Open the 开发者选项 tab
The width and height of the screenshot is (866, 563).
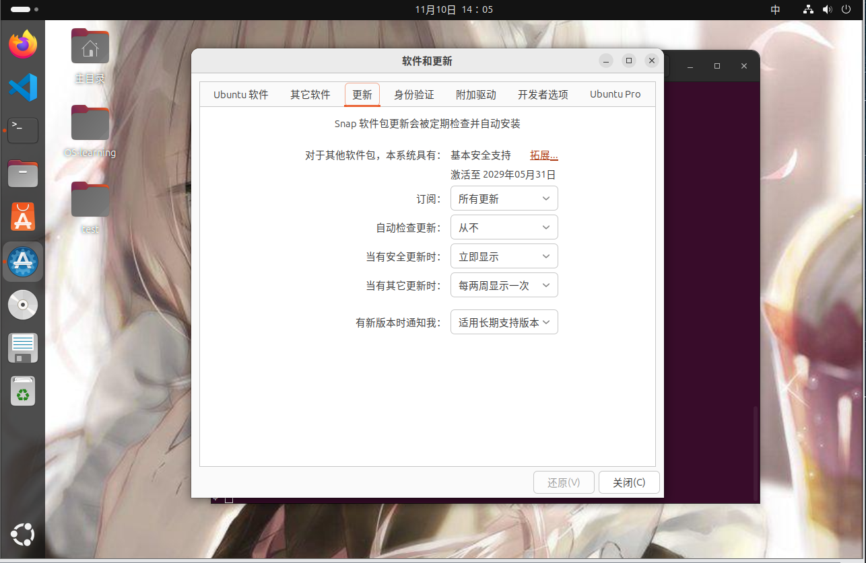543,95
